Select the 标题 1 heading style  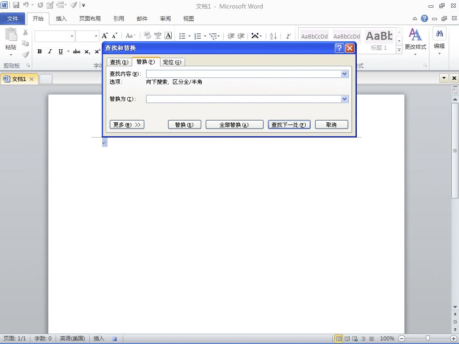(x=379, y=41)
